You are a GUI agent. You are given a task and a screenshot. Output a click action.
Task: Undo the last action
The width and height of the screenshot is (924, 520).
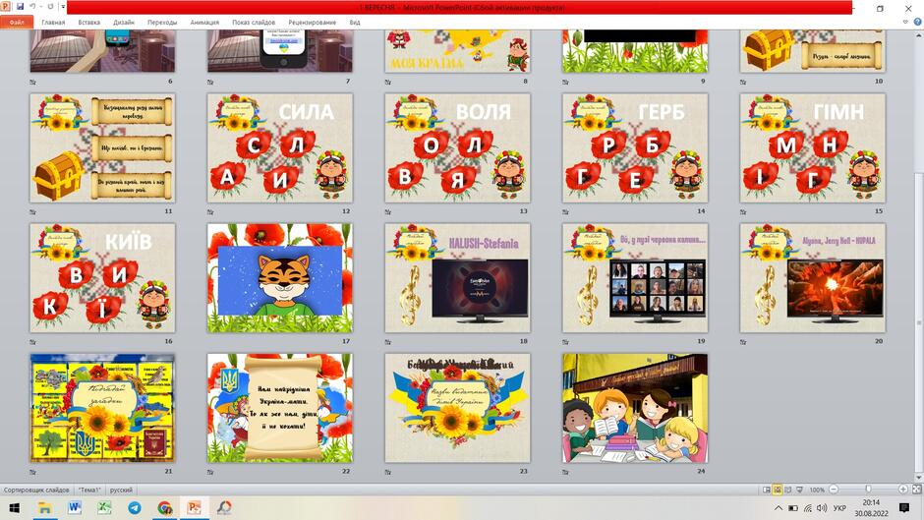(x=32, y=7)
